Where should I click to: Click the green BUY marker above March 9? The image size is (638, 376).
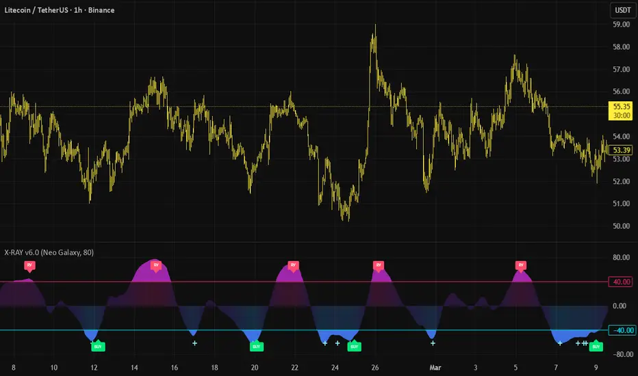click(x=596, y=347)
